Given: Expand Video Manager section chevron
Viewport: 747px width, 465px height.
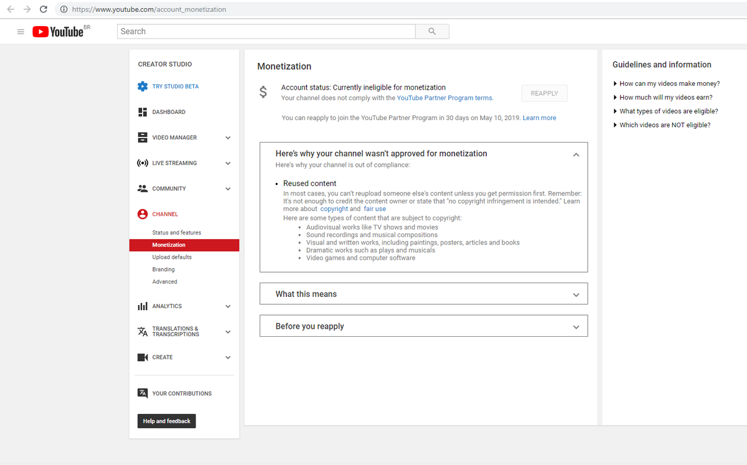Looking at the screenshot, I should coord(228,138).
